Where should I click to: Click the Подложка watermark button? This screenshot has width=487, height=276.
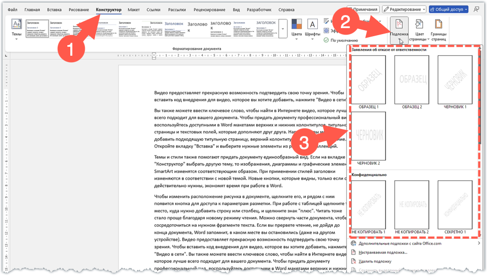click(x=399, y=31)
